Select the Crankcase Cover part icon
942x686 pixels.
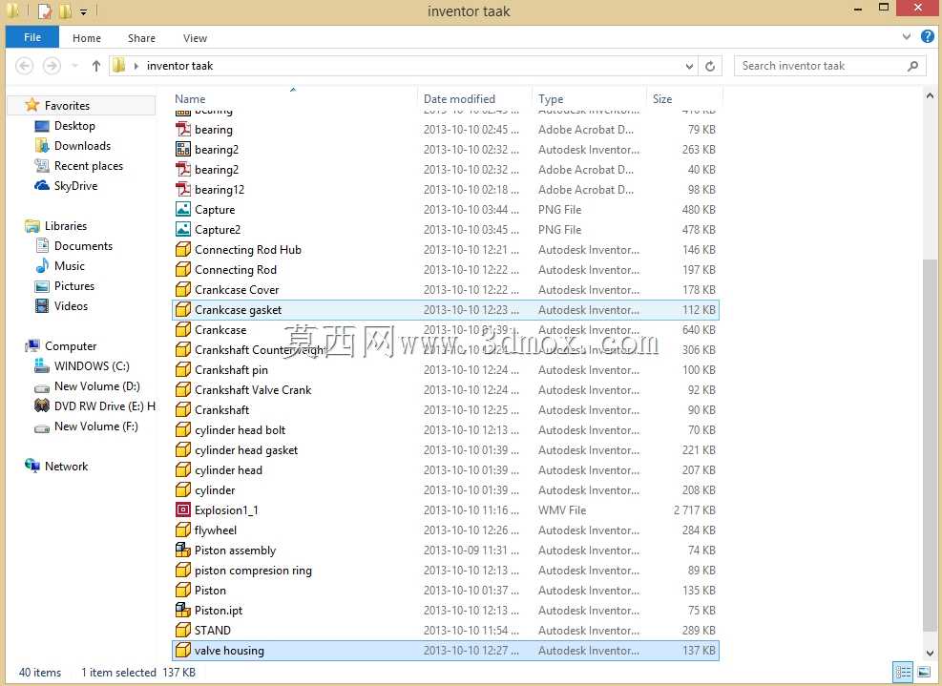pyautogui.click(x=182, y=289)
